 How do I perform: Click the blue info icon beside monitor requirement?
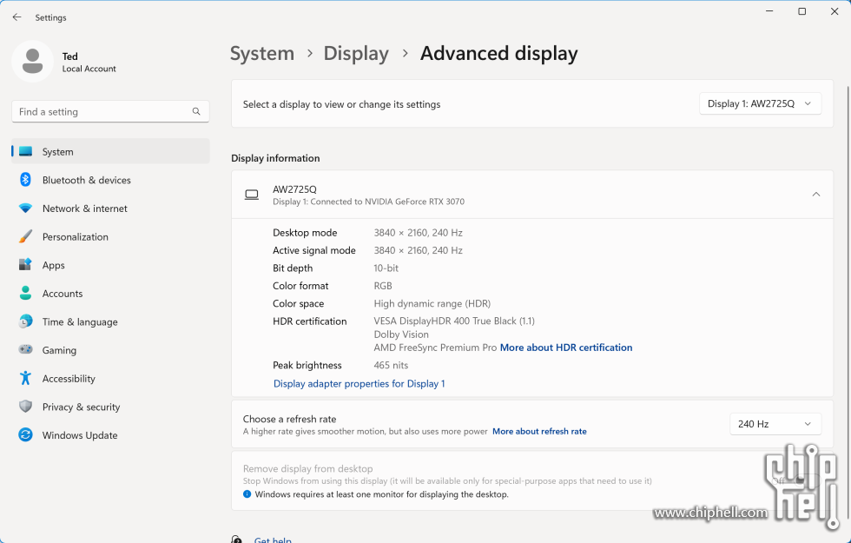pyautogui.click(x=247, y=494)
